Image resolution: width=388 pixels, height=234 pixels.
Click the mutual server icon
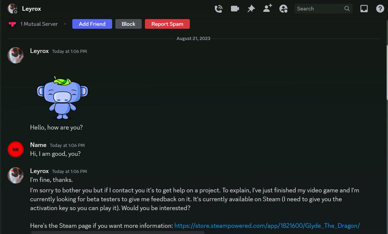[x=12, y=24]
